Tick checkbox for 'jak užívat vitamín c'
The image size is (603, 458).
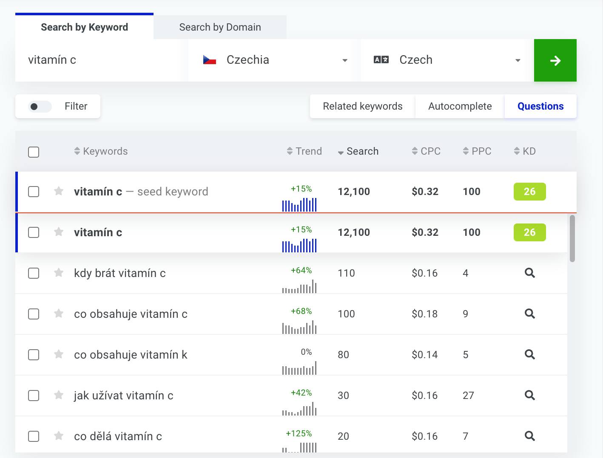pos(34,396)
